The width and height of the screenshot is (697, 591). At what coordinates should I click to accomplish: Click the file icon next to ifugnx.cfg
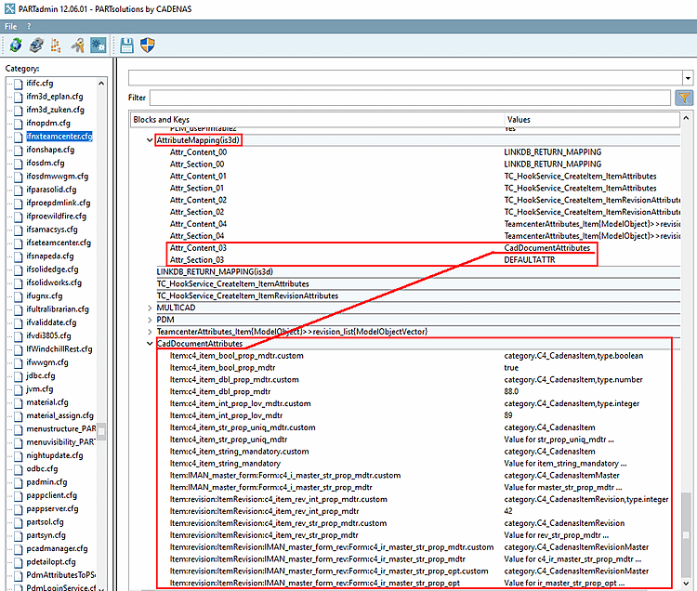click(19, 296)
